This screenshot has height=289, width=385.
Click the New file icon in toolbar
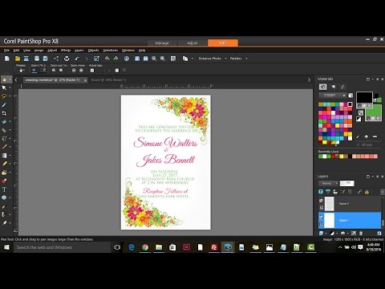(x=7, y=59)
